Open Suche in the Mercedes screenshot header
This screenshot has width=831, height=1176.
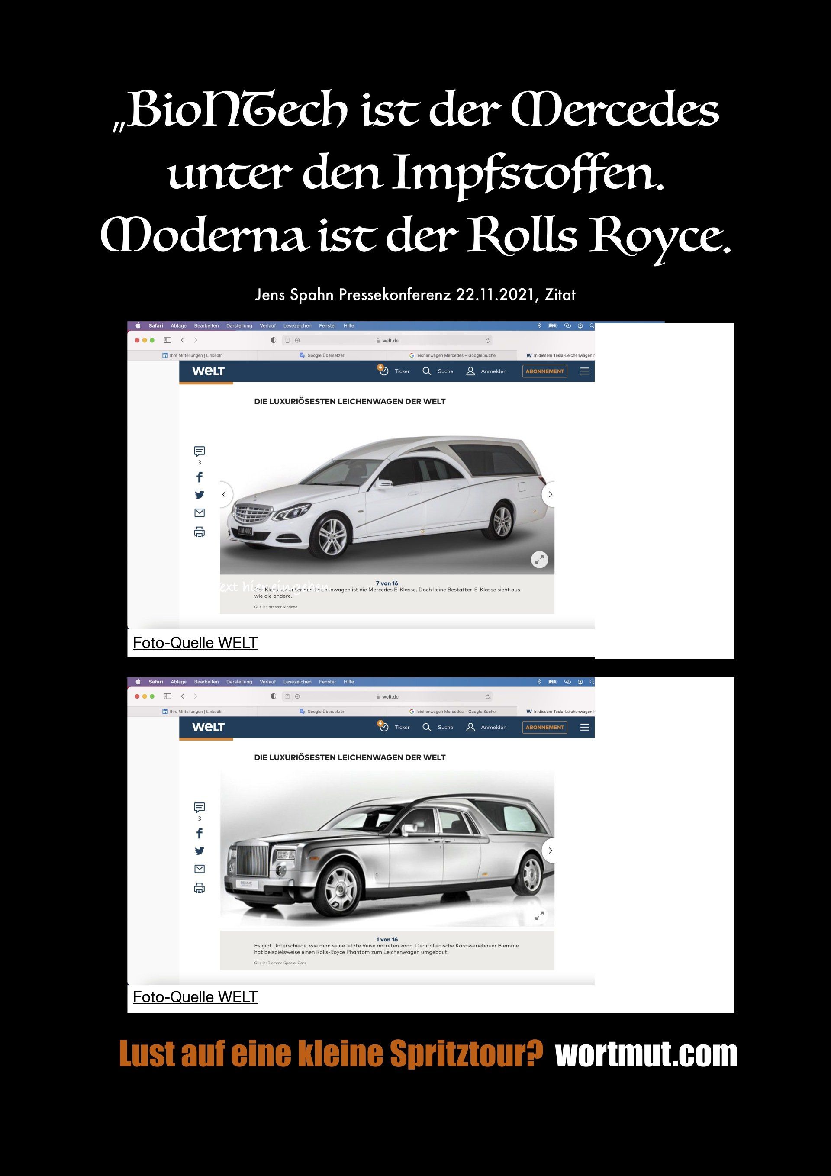tap(438, 371)
